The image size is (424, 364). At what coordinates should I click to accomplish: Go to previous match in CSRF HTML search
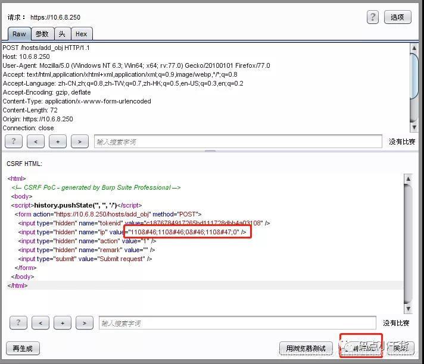pos(40,323)
